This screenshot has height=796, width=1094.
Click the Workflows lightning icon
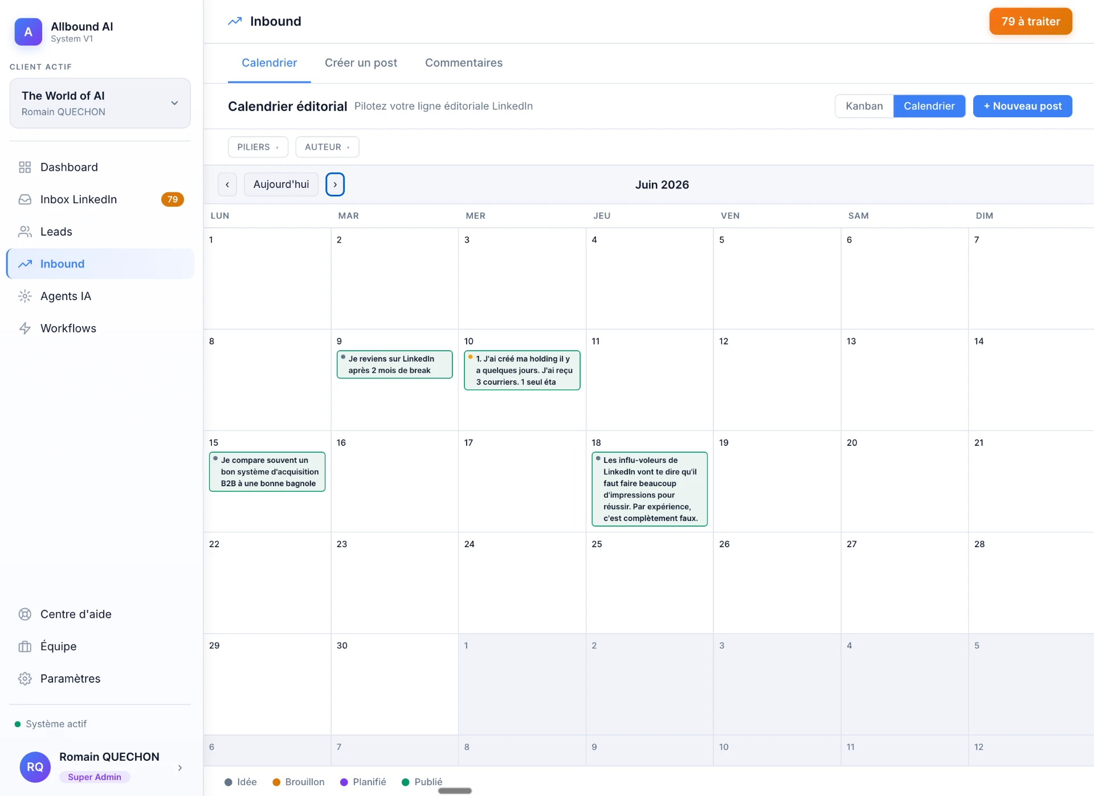pyautogui.click(x=25, y=329)
